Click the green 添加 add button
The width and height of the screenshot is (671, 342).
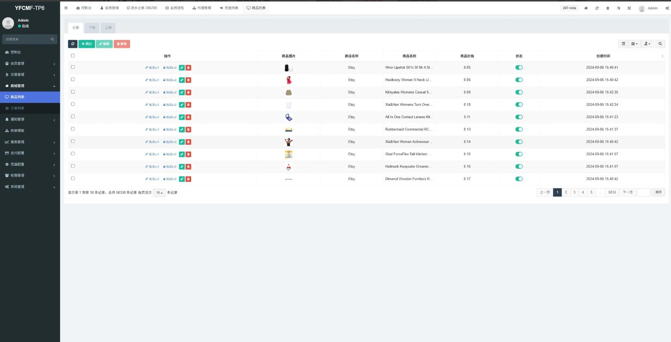tap(87, 44)
